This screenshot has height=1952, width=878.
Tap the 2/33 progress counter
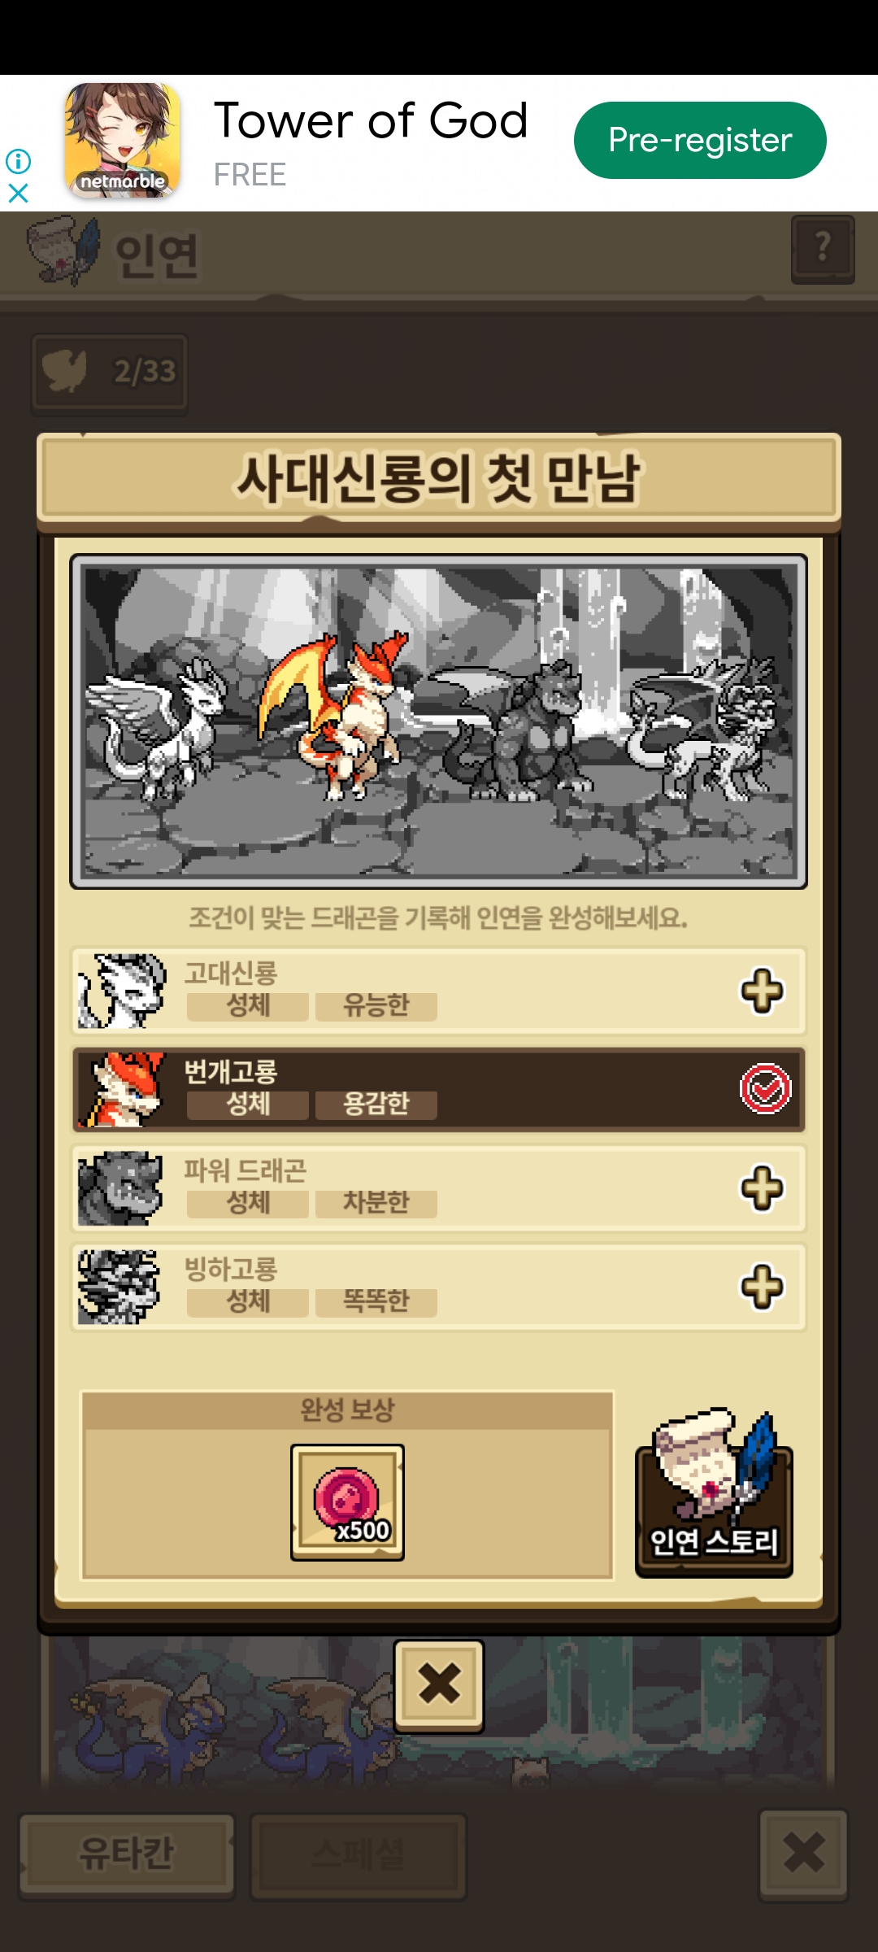tap(110, 373)
